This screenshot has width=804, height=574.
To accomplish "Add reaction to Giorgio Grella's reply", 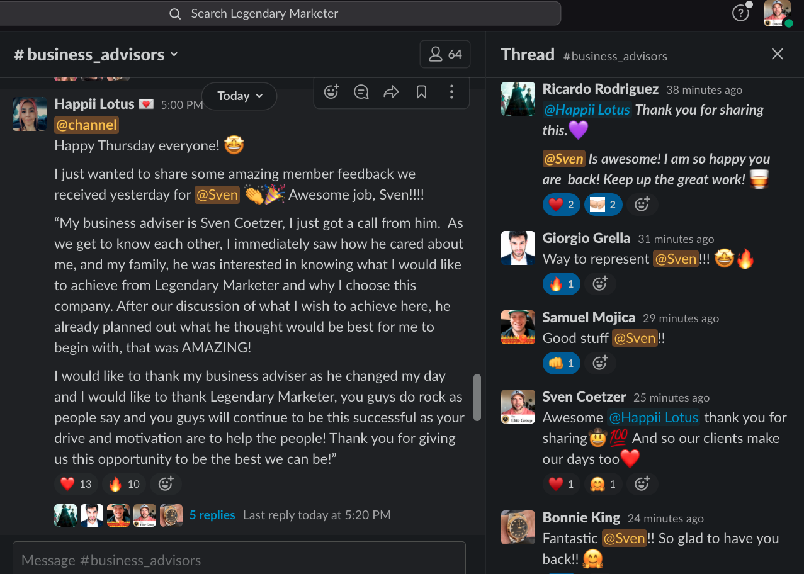I will point(600,284).
